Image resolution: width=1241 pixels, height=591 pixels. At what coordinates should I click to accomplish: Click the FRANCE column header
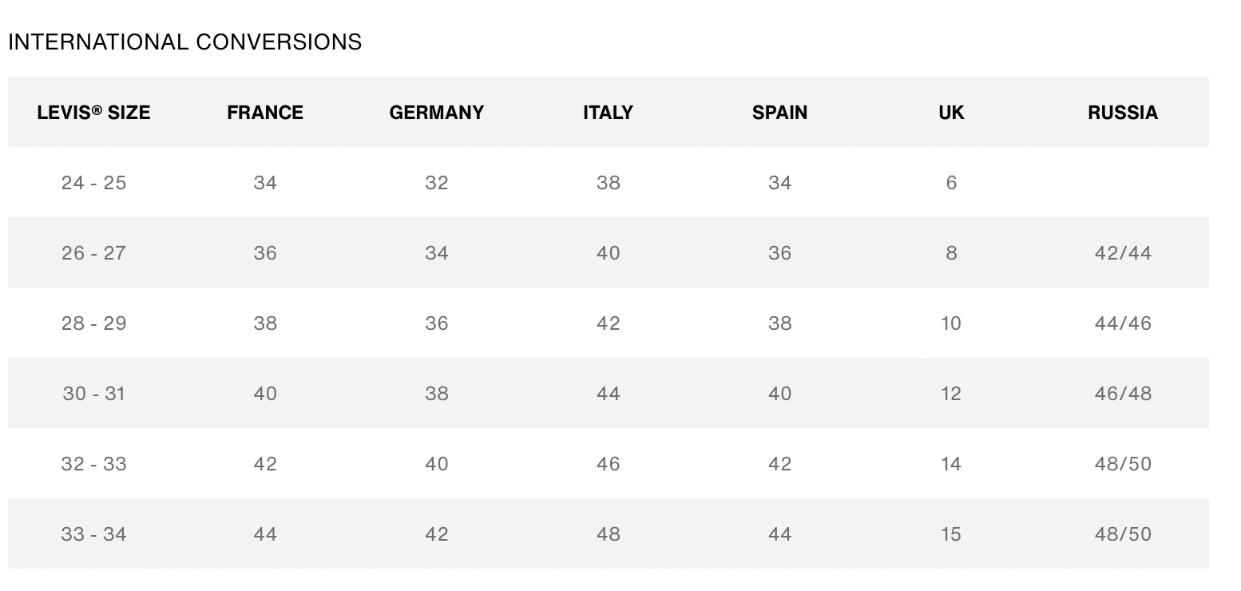[x=265, y=113]
